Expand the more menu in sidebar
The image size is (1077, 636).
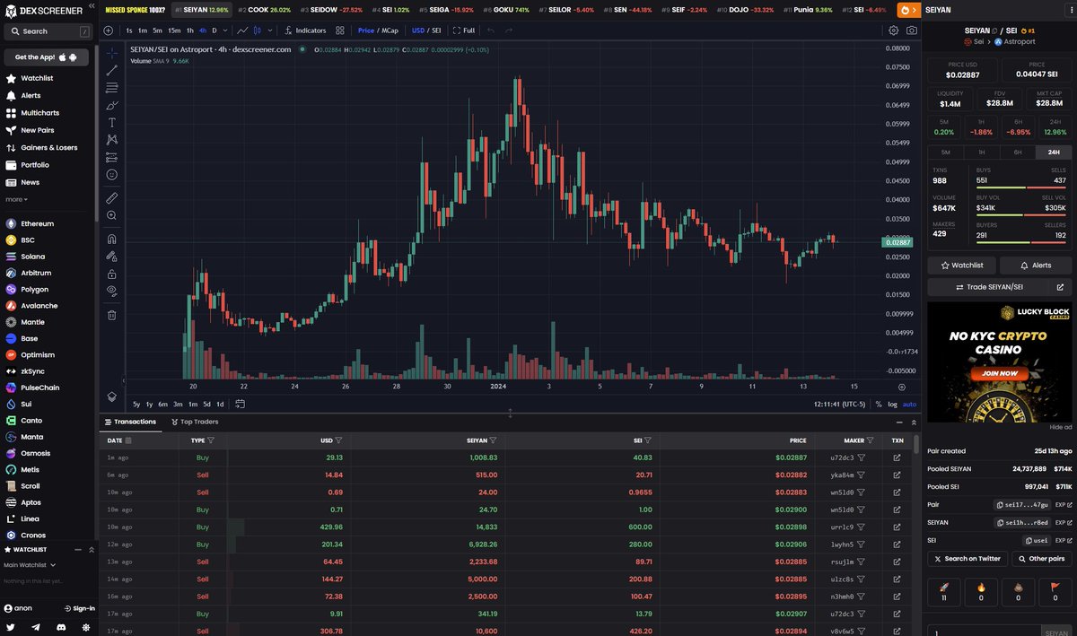pyautogui.click(x=16, y=199)
